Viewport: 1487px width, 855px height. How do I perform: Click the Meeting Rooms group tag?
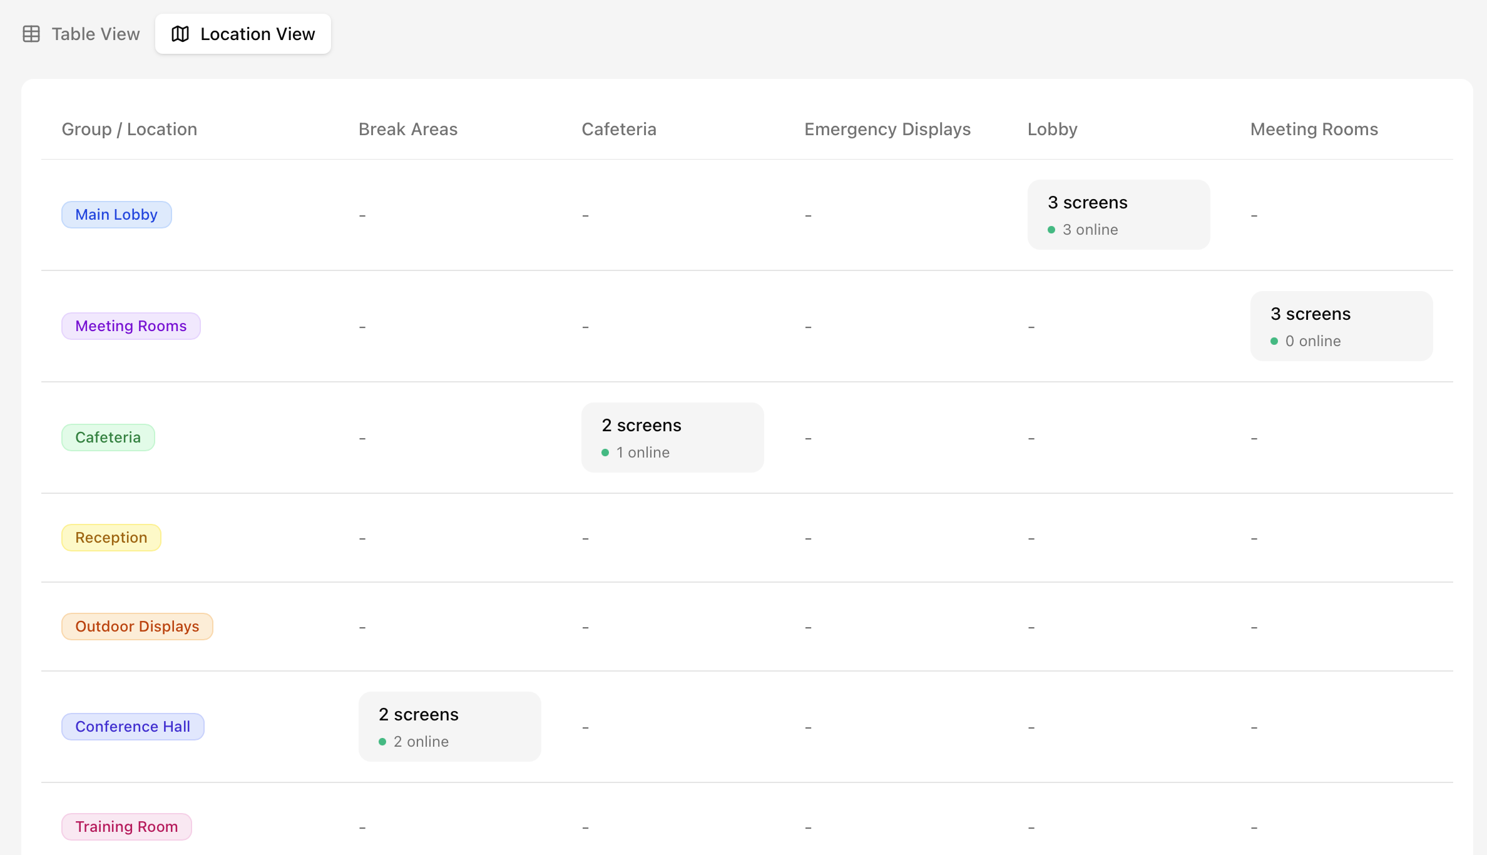131,326
